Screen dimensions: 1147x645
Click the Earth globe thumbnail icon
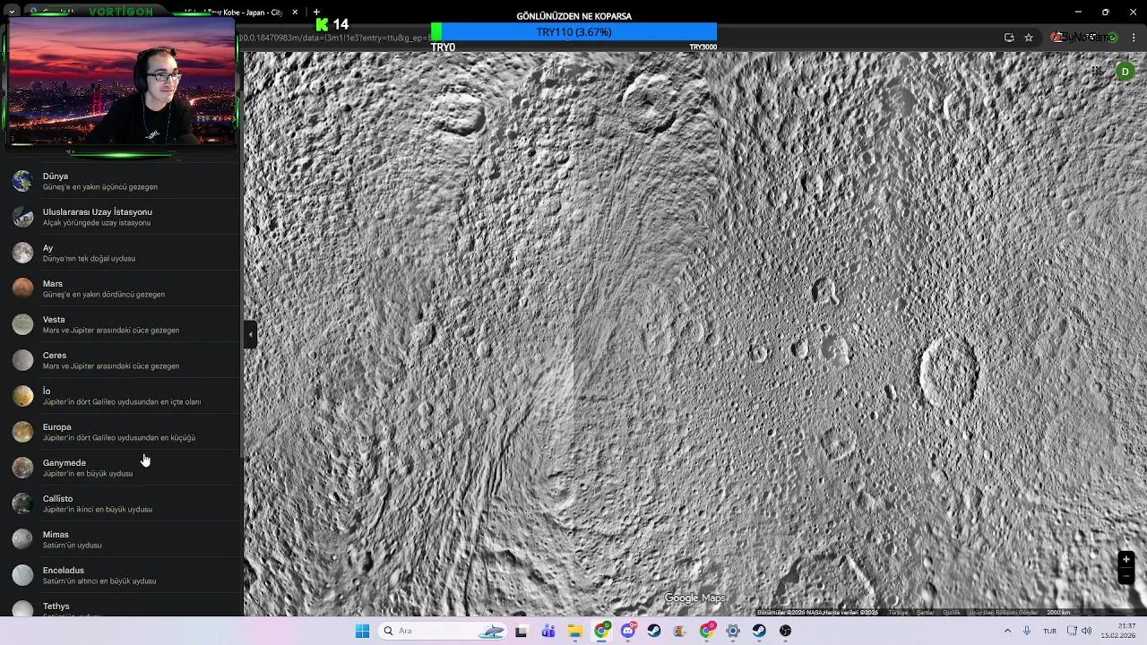tap(22, 181)
